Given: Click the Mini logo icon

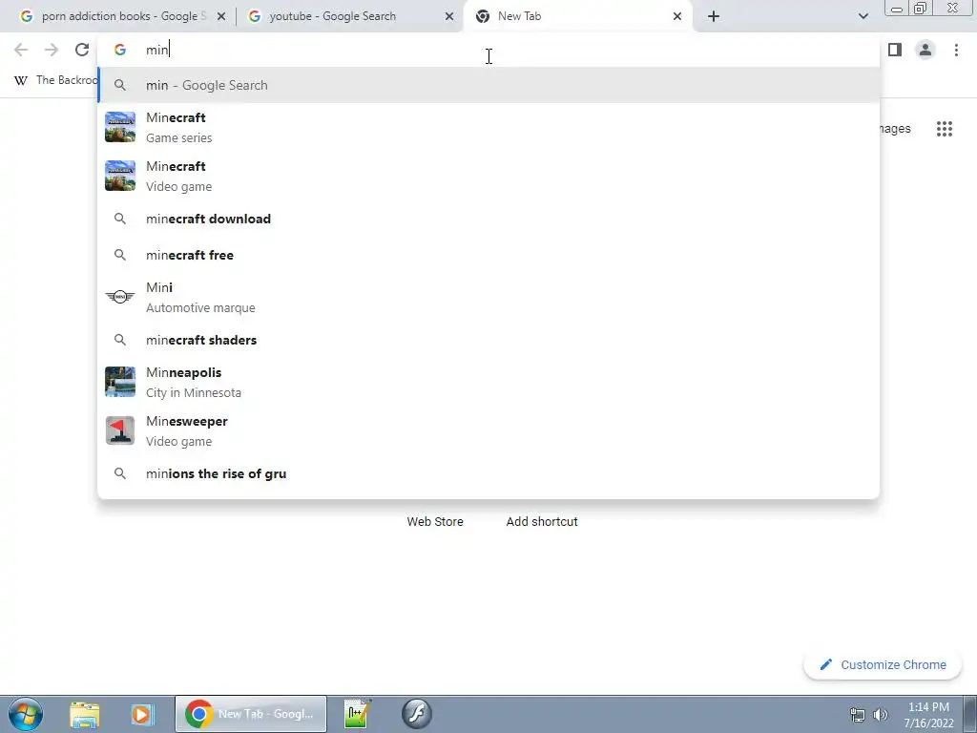Looking at the screenshot, I should [120, 297].
